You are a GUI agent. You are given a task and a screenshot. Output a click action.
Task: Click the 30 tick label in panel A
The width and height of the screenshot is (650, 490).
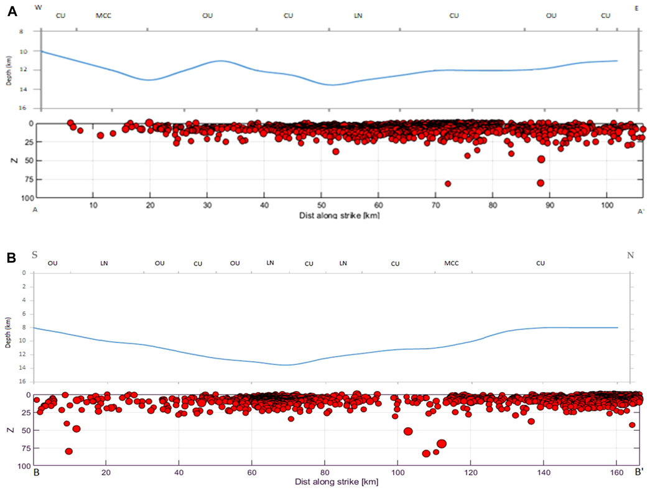207,205
